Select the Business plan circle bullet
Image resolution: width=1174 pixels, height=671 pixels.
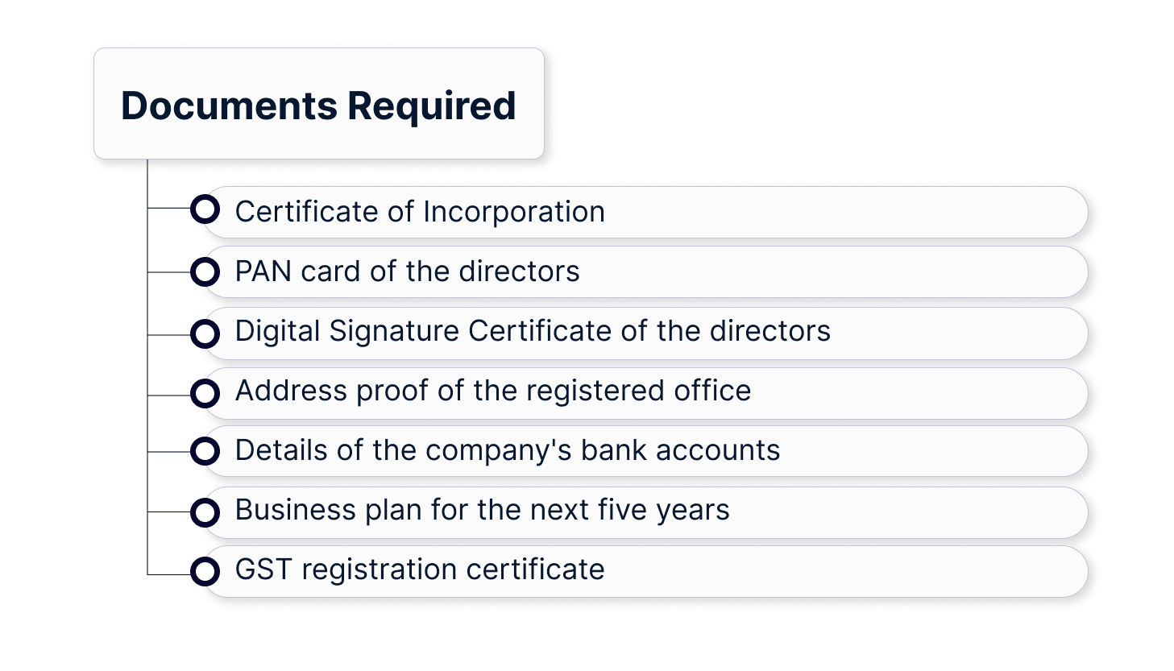pos(205,512)
